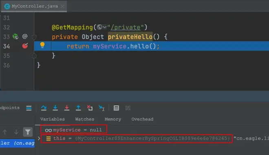Switch to the Watches tab
Image resolution: width=269 pixels, height=155 pixels.
(x=85, y=119)
